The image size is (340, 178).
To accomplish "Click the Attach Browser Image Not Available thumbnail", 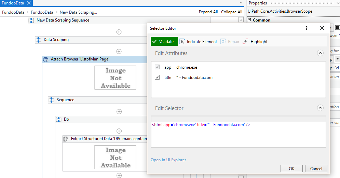I will point(115,78).
